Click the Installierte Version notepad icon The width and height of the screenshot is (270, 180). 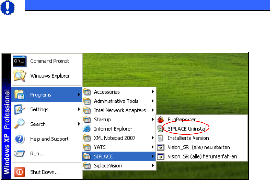coord(160,138)
